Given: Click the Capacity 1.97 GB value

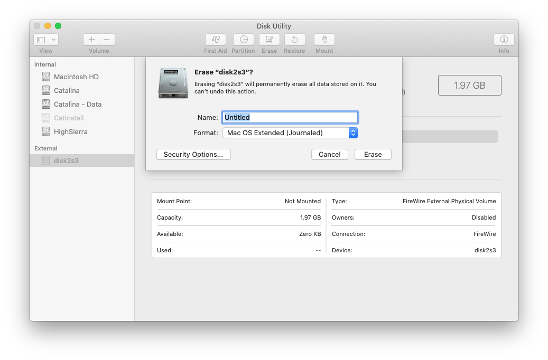Looking at the screenshot, I should click(310, 217).
